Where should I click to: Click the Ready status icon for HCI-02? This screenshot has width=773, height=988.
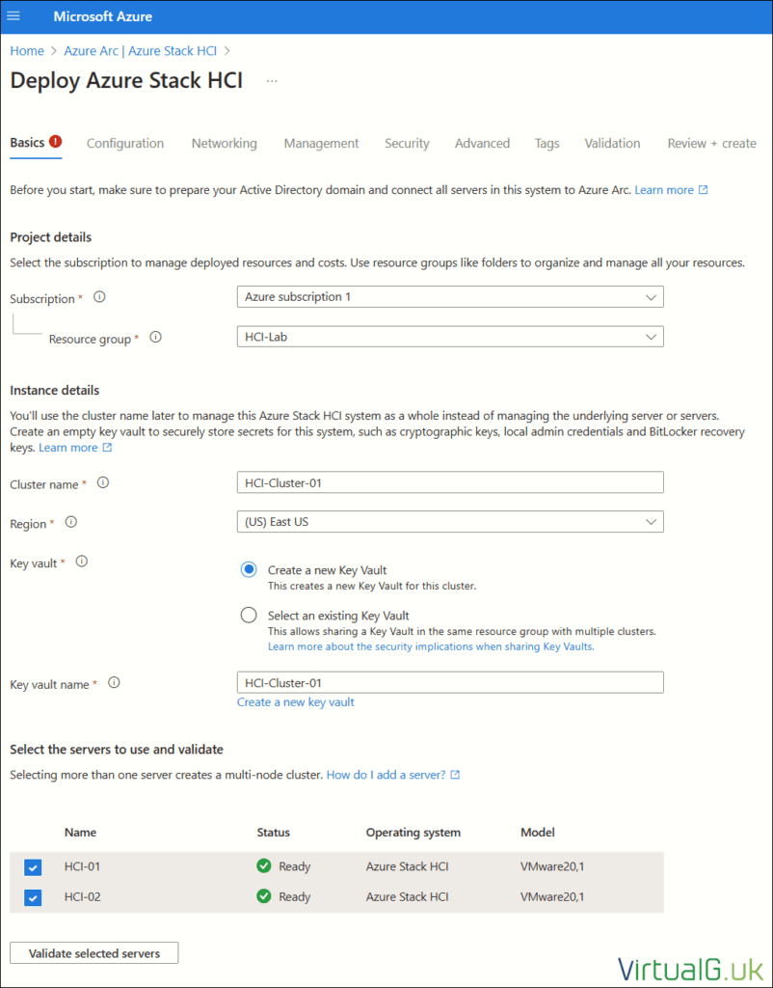click(264, 896)
